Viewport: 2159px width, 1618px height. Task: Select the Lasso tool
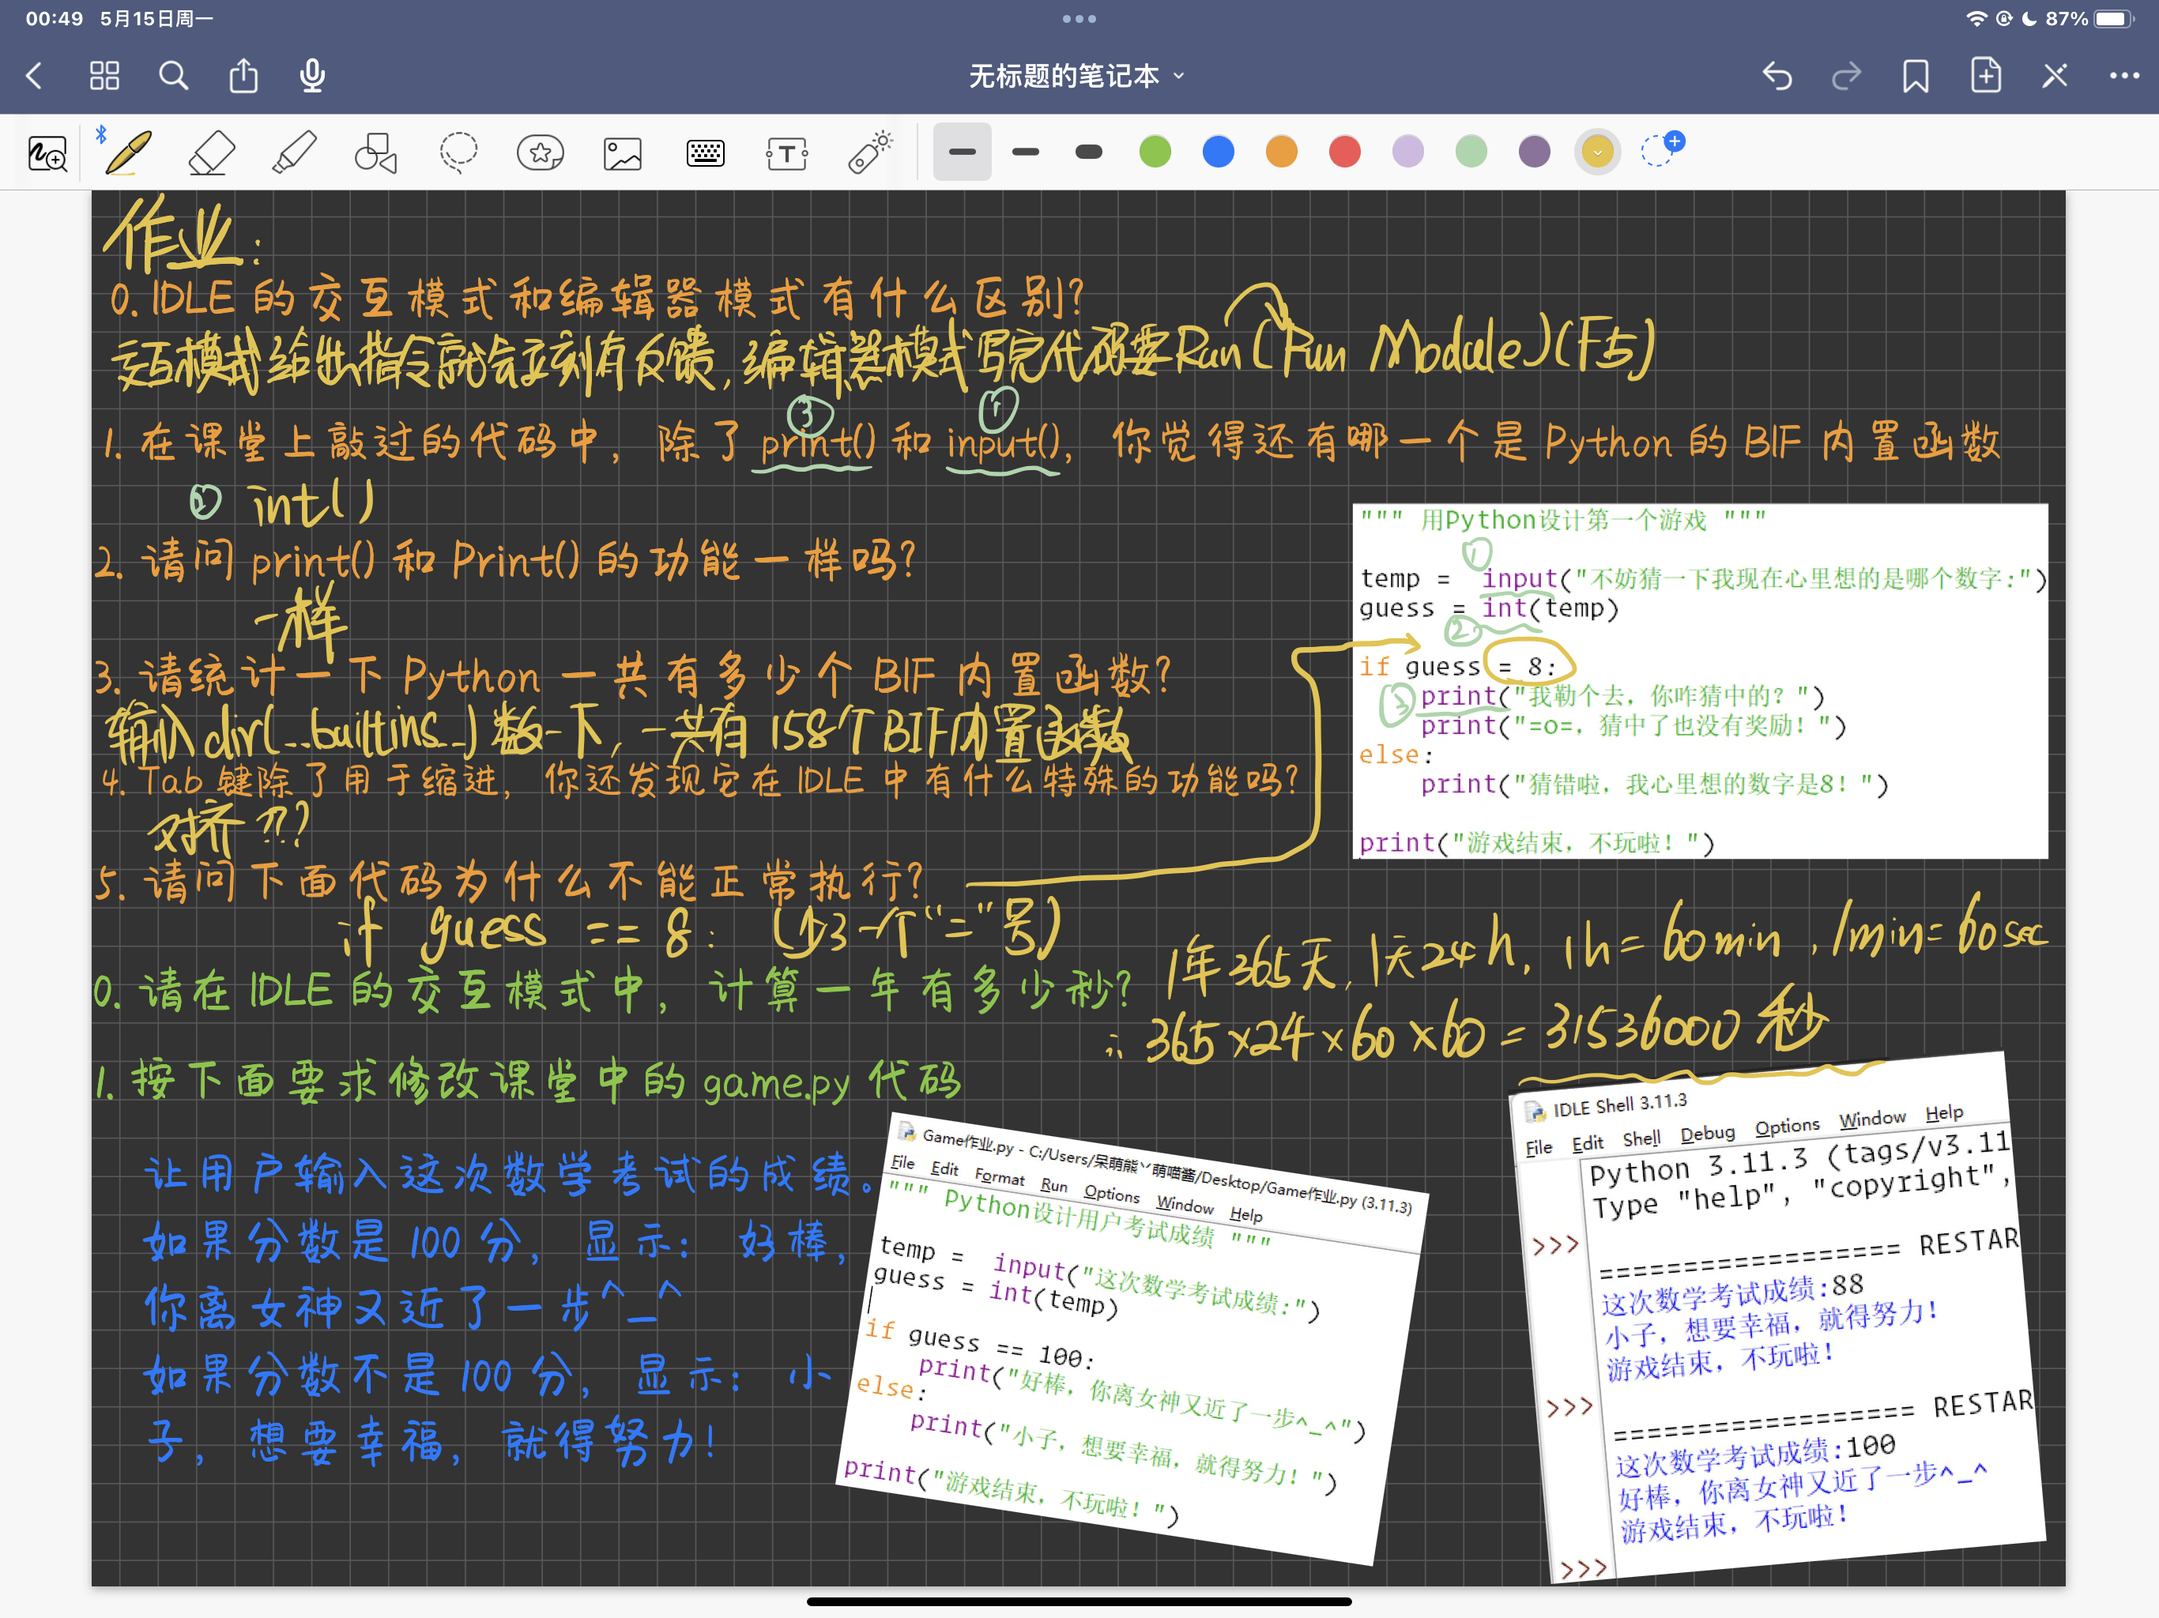tap(458, 153)
